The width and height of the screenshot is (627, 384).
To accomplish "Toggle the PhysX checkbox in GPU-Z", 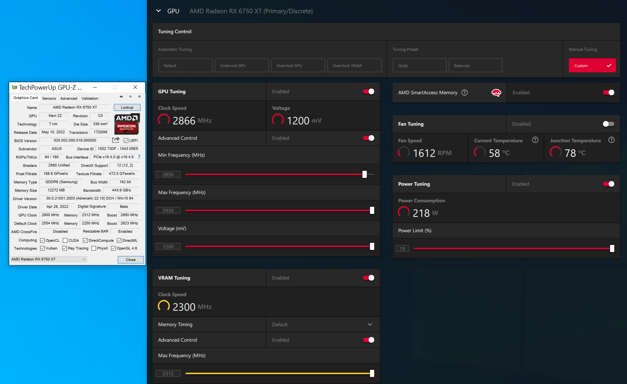I will click(94, 248).
